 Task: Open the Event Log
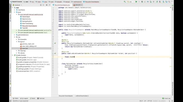point(166,98)
